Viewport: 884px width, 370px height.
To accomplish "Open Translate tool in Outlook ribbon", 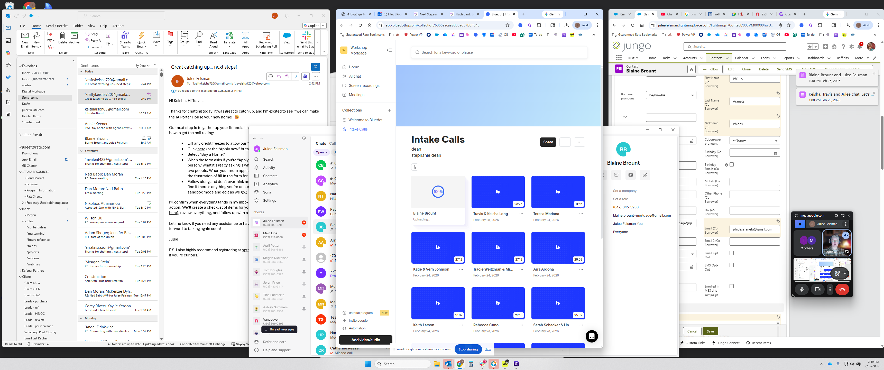I will 229,37.
